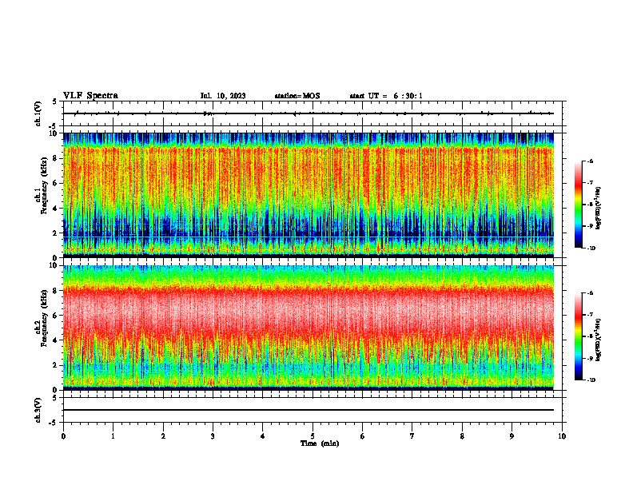Click time axis tick label '3'
The height and width of the screenshot is (489, 633).
coord(213,436)
